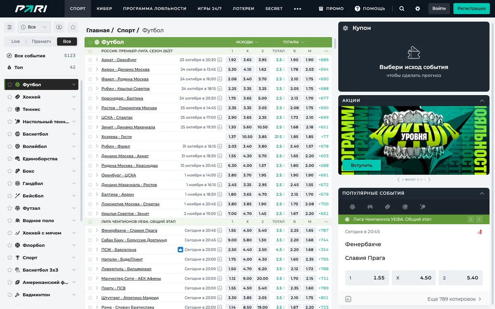Click the three-dots more menu in header
The image size is (495, 309).
tap(297, 9)
